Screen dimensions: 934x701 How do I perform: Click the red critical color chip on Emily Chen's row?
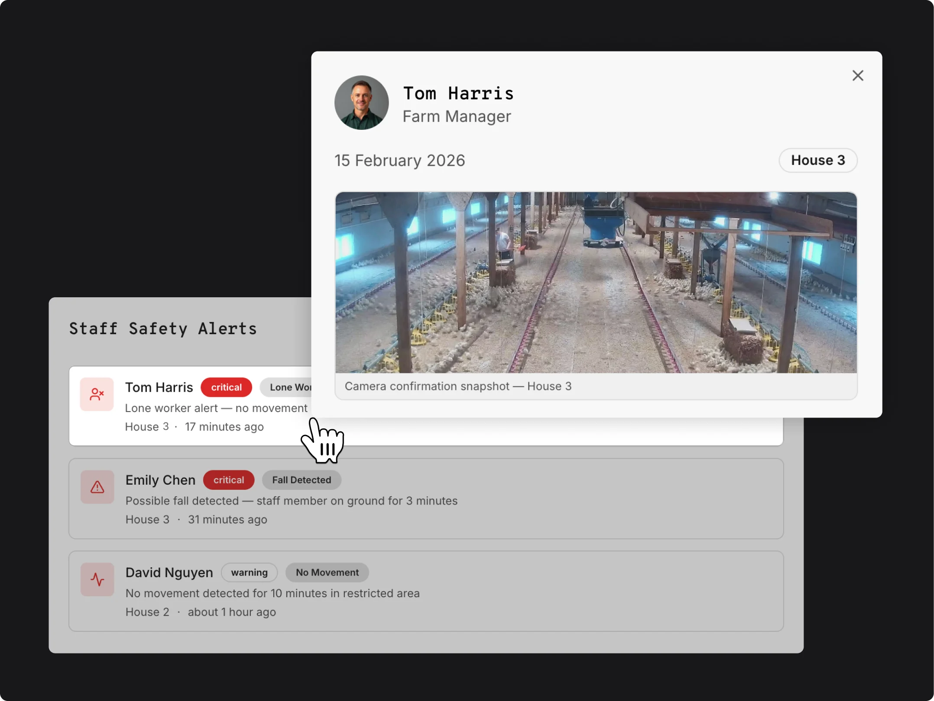[229, 479]
